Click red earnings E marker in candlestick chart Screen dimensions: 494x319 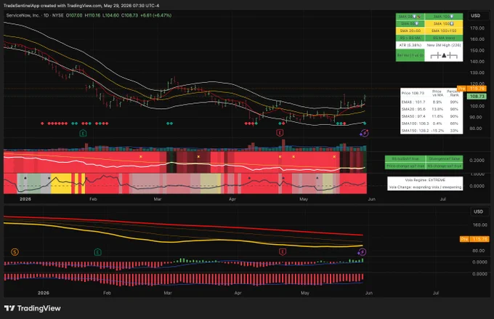[280, 133]
